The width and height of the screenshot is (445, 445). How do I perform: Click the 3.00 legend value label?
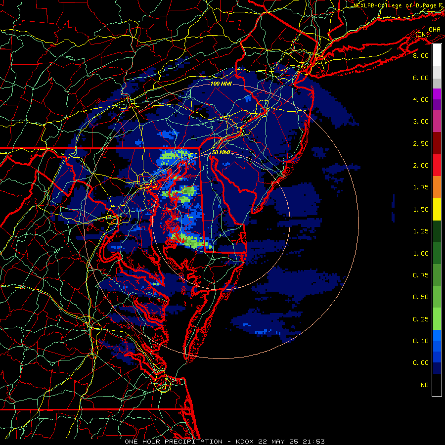click(421, 122)
